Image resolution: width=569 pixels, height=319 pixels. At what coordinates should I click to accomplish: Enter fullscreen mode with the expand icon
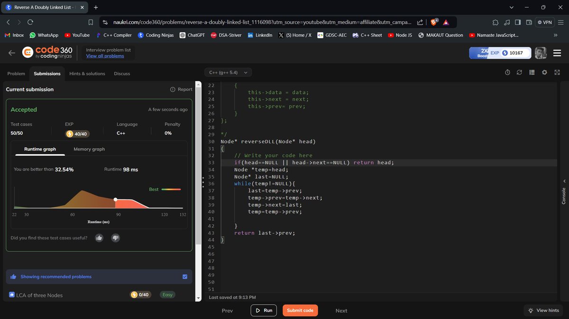coord(557,72)
